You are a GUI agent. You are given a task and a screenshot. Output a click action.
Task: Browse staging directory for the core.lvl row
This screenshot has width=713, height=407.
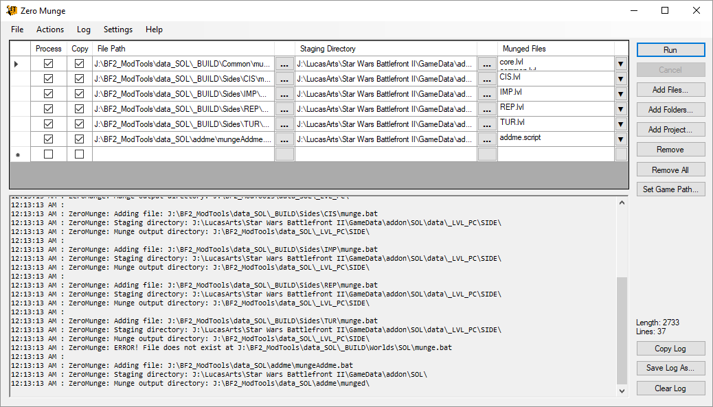point(487,64)
